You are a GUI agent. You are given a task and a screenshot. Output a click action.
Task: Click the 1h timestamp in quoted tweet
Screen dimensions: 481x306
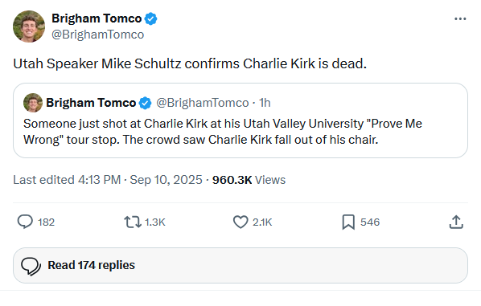265,103
